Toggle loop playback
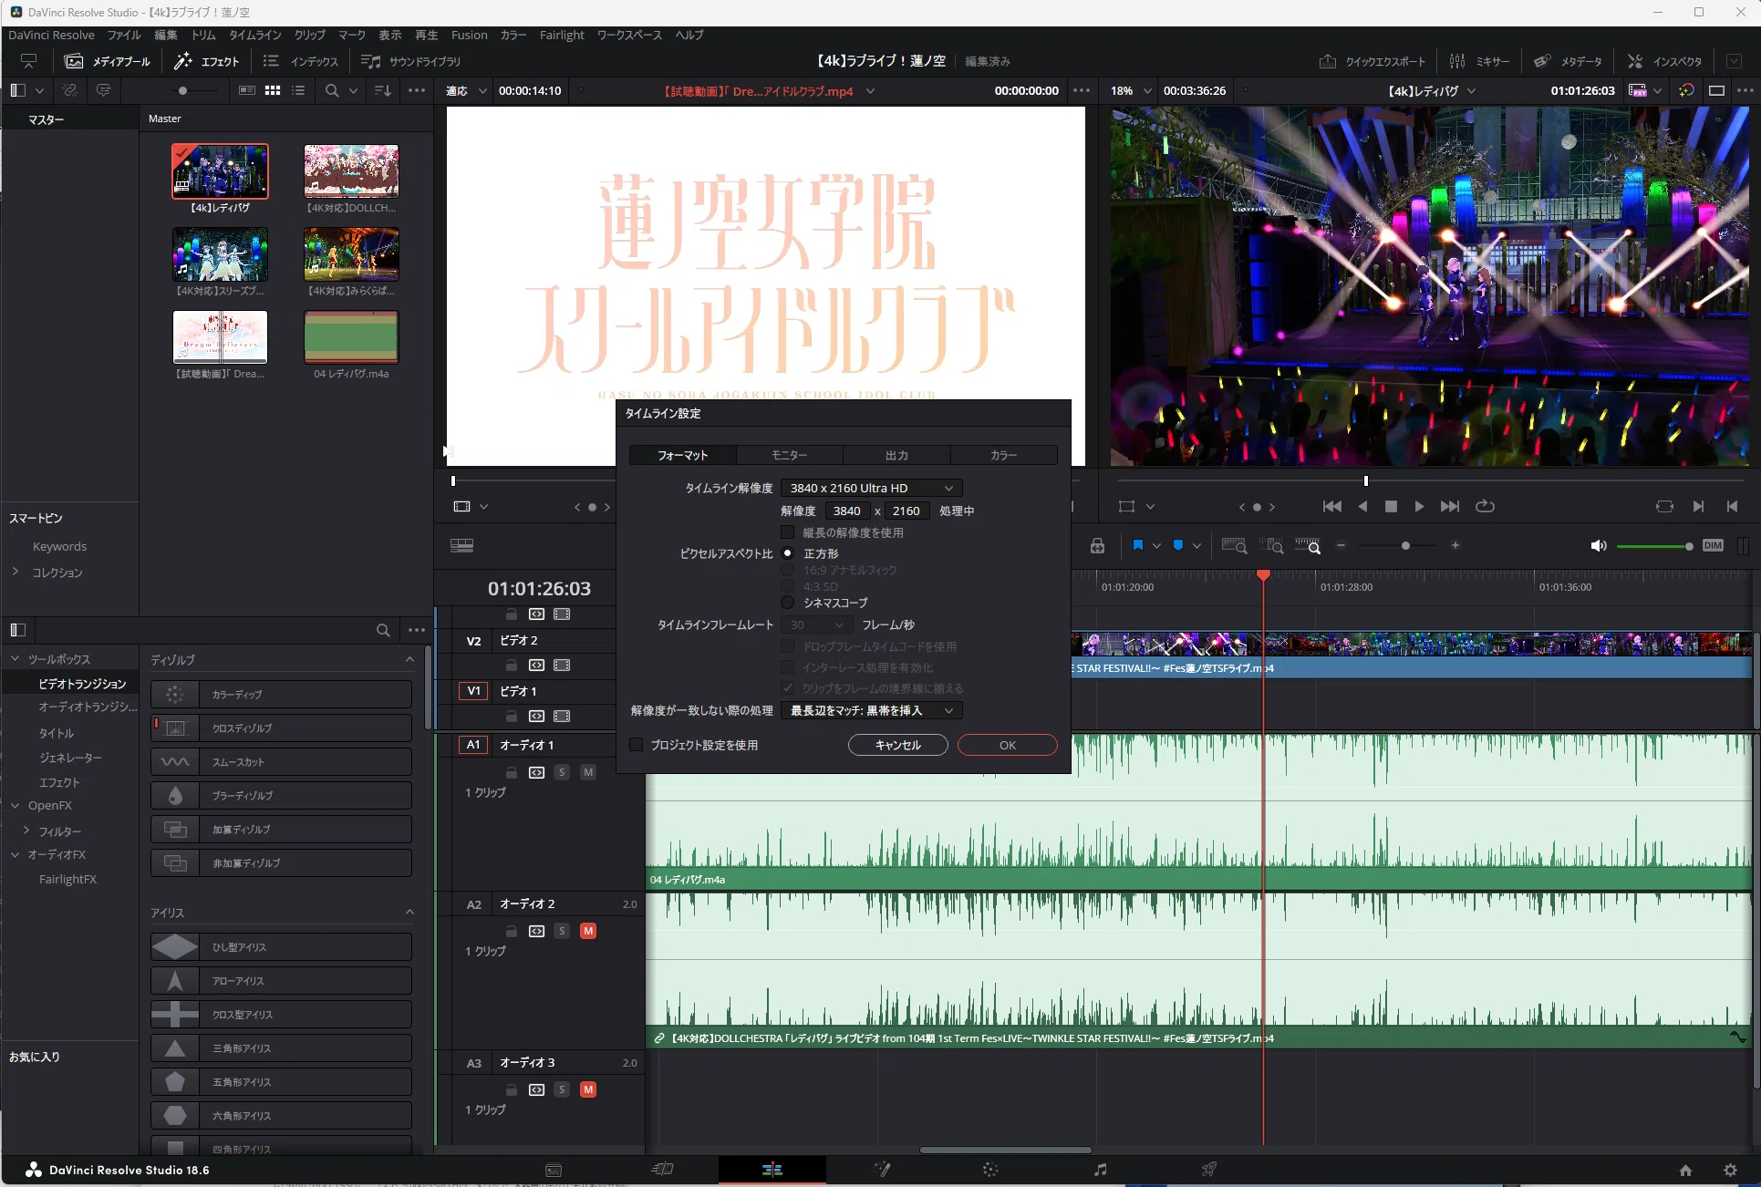This screenshot has width=1761, height=1187. [x=1485, y=506]
